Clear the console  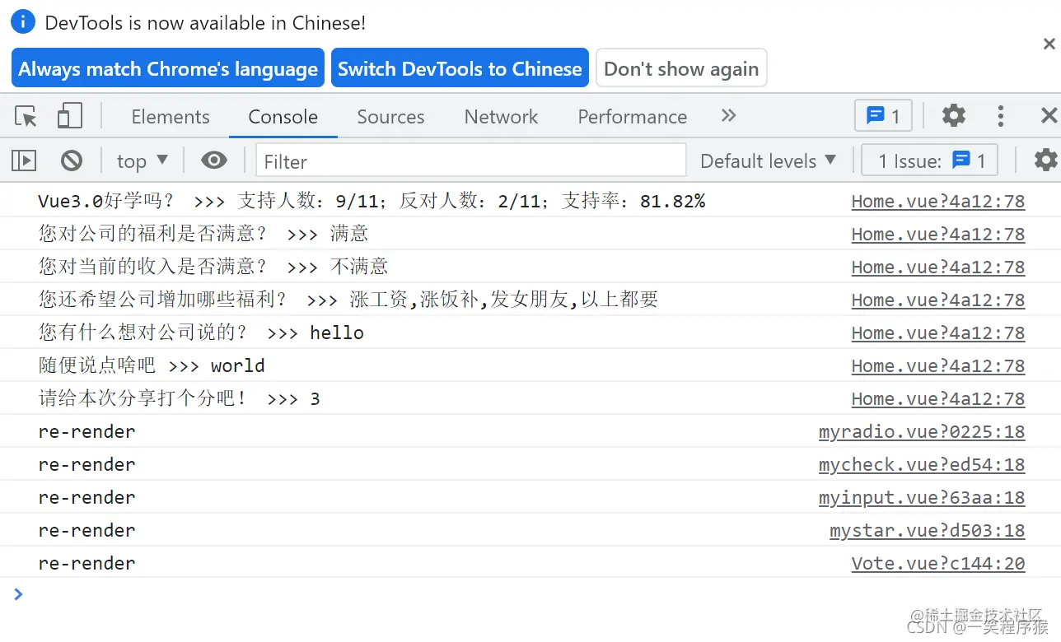(x=72, y=160)
